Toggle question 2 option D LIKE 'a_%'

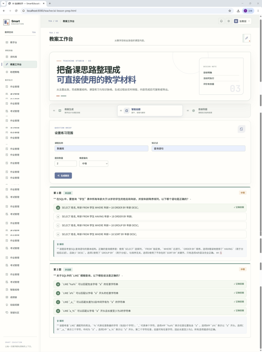(x=150, y=311)
